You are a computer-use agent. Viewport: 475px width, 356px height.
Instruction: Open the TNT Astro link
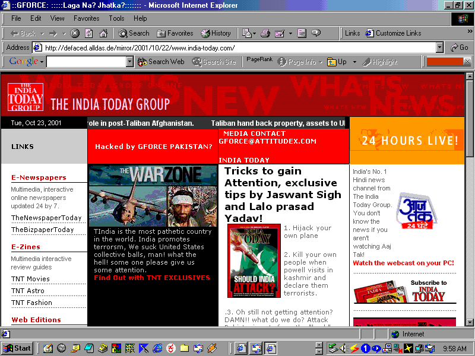pyautogui.click(x=28, y=291)
